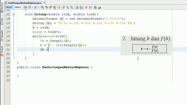Image resolution: width=187 pixels, height=105 pixels.
Task: Click 'a = isiA;' on line 16
Action: [x=41, y=27]
